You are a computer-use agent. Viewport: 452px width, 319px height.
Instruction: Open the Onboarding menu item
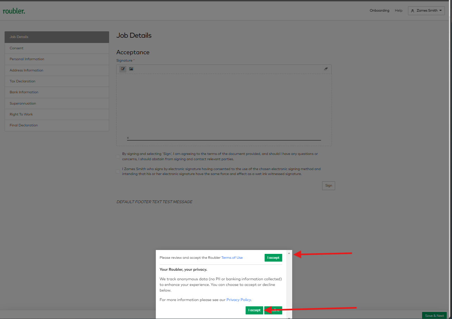379,11
